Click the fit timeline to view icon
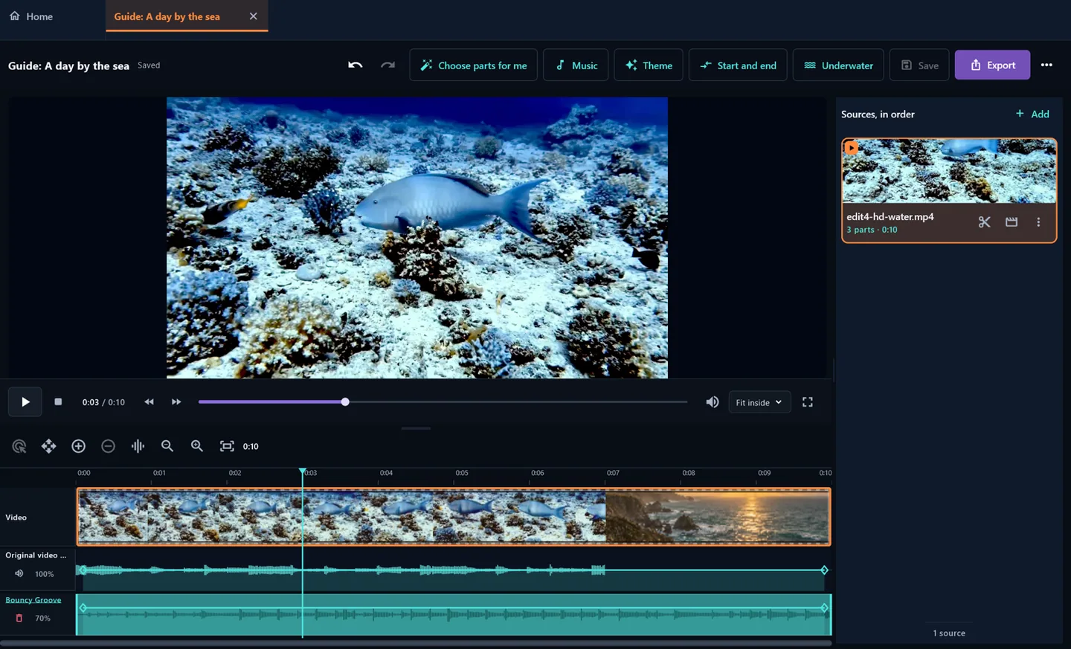The width and height of the screenshot is (1071, 649). click(227, 446)
